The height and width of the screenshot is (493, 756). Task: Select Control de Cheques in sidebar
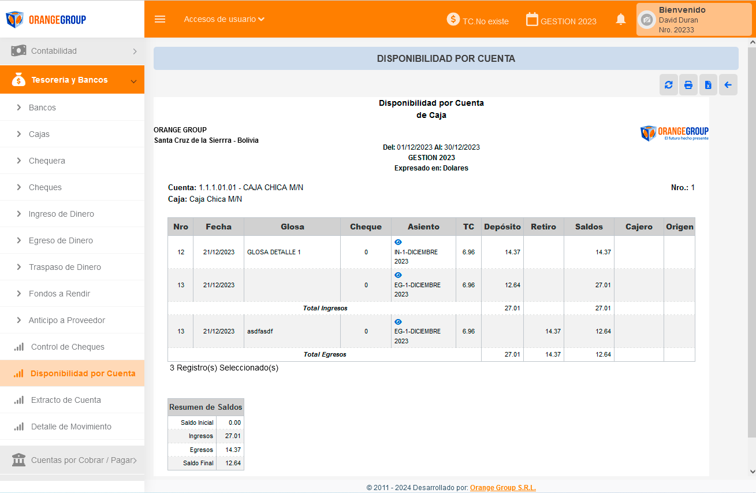point(68,347)
